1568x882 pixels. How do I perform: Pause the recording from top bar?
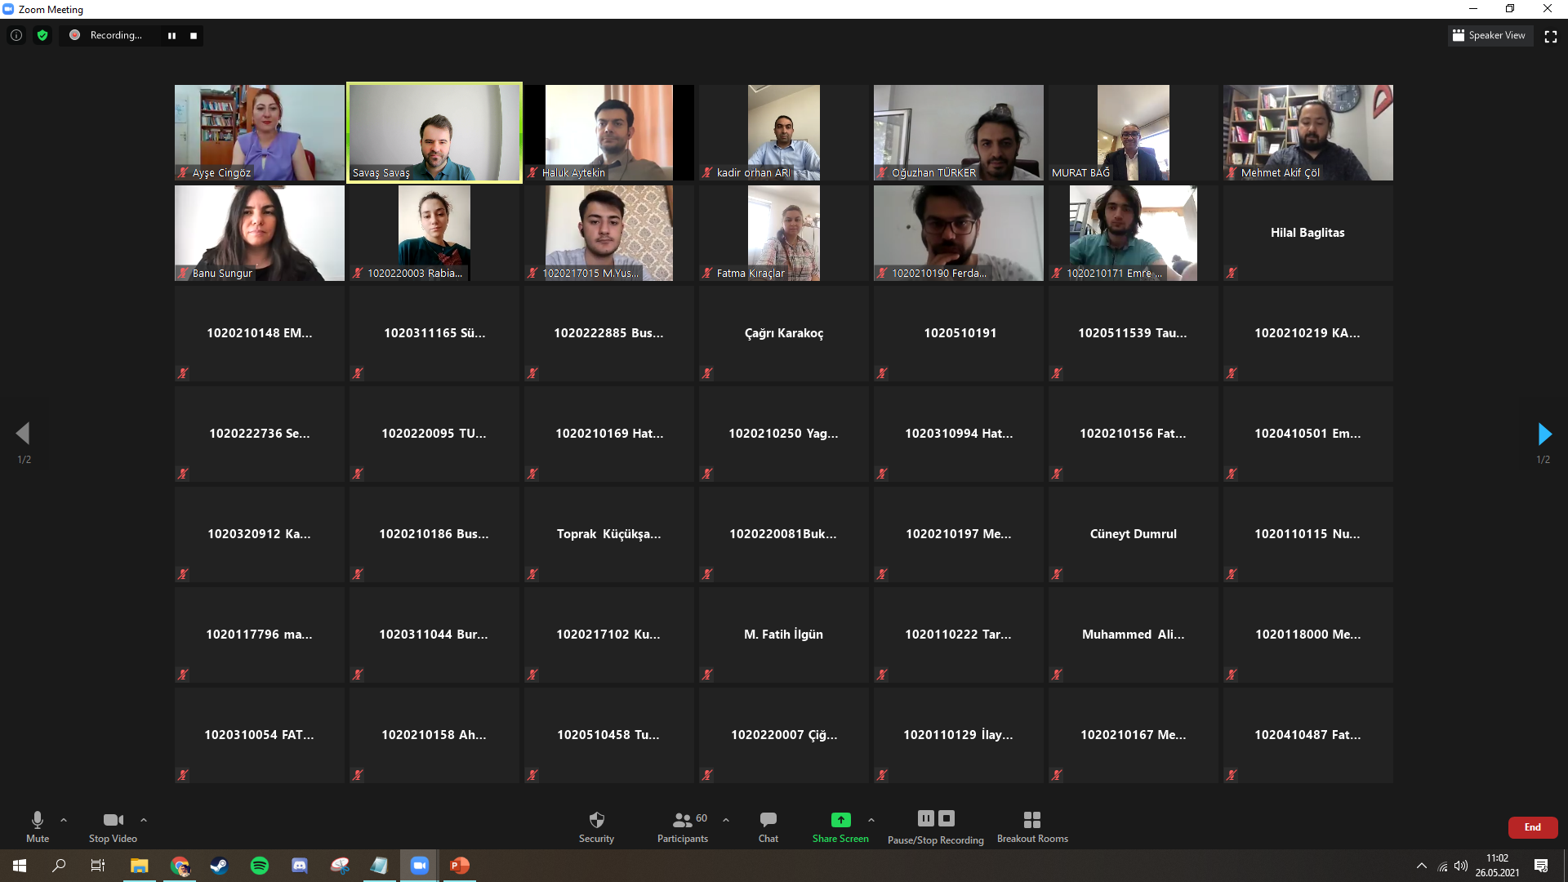[x=171, y=36]
